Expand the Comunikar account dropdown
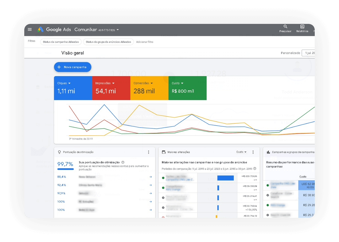The width and height of the screenshot is (339, 242). click(118, 30)
